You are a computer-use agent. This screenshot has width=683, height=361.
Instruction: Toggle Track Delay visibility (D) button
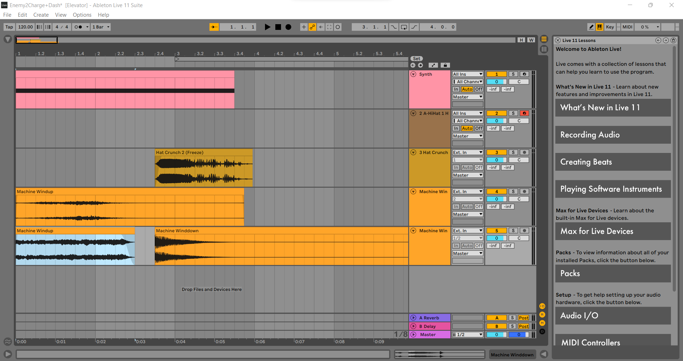click(x=542, y=331)
